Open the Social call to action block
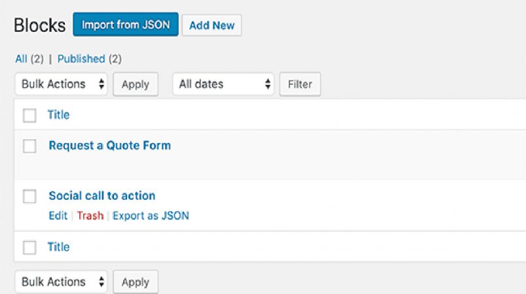This screenshot has height=294, width=526. point(102,195)
